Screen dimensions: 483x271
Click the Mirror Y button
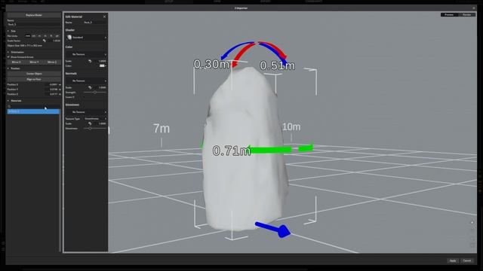click(x=34, y=62)
